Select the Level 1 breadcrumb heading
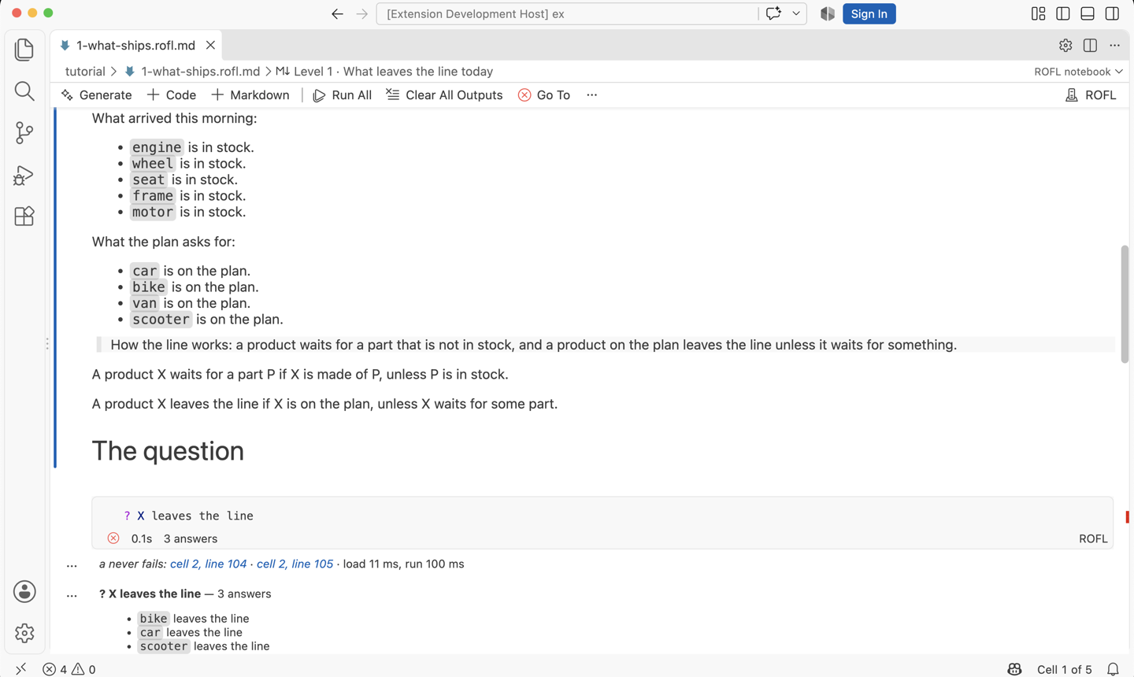This screenshot has height=677, width=1134. (384, 72)
